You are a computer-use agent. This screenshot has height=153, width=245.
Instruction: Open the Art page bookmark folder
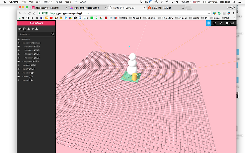[181, 18]
